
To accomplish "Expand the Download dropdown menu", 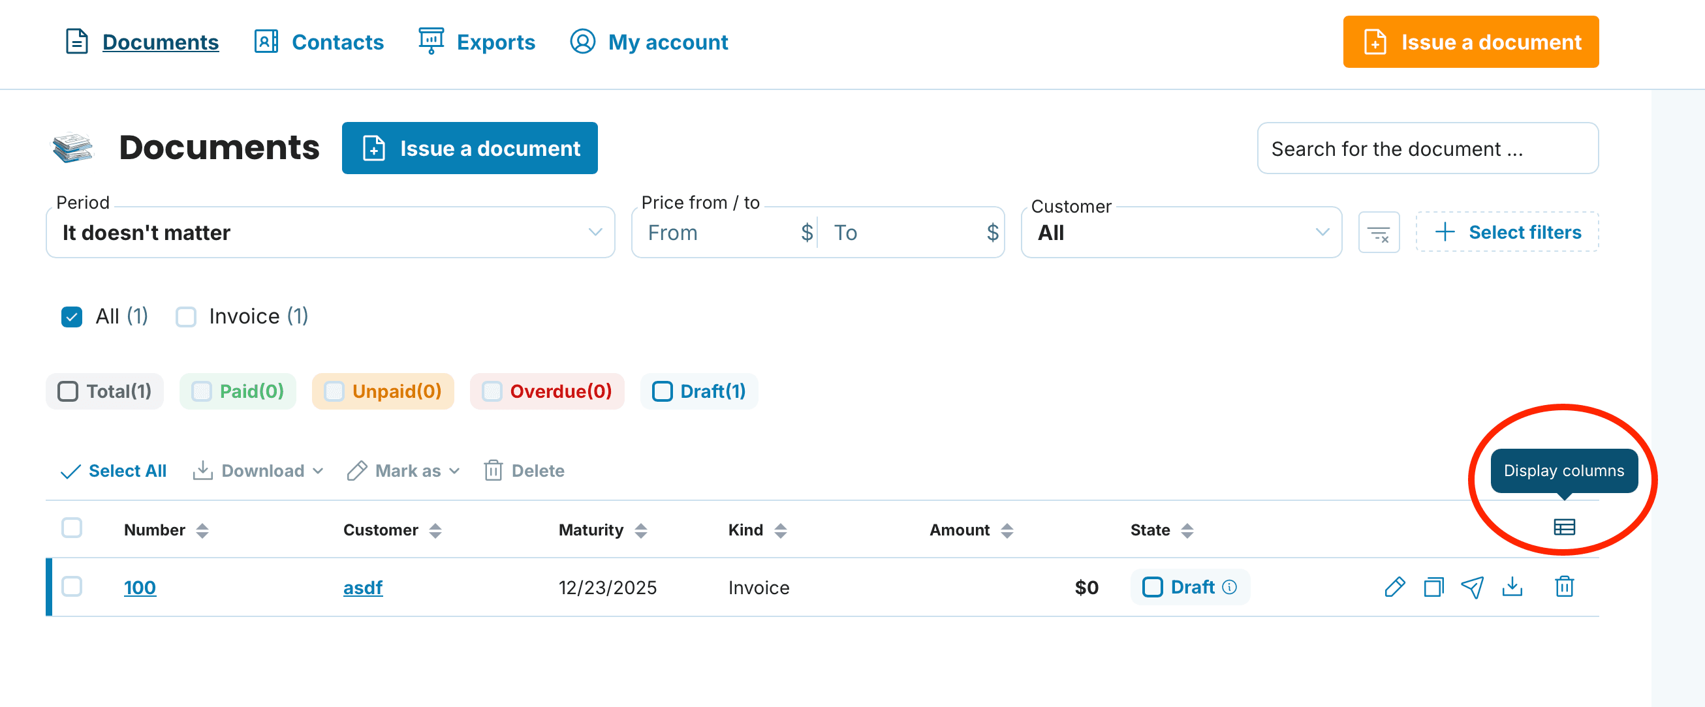I will pos(258,471).
